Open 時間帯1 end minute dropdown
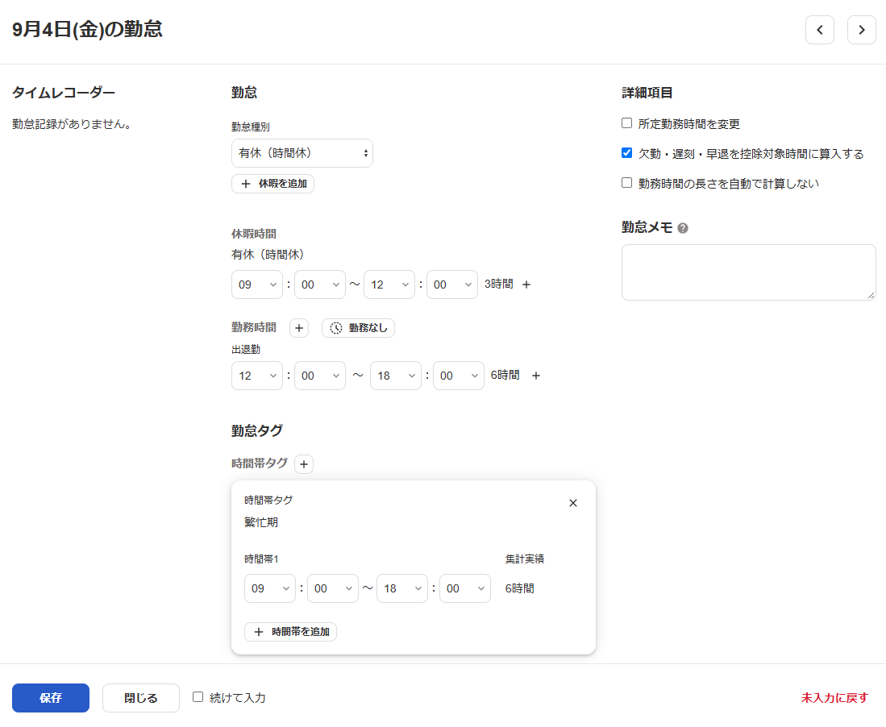Screen dimensions: 886x727 click(x=465, y=588)
